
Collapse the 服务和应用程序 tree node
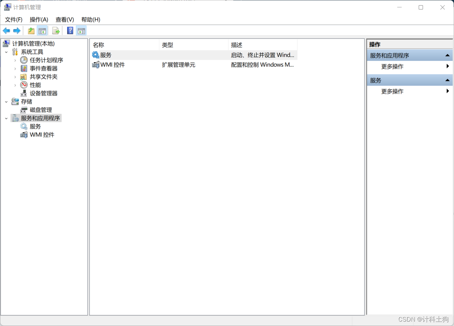pyautogui.click(x=6, y=118)
